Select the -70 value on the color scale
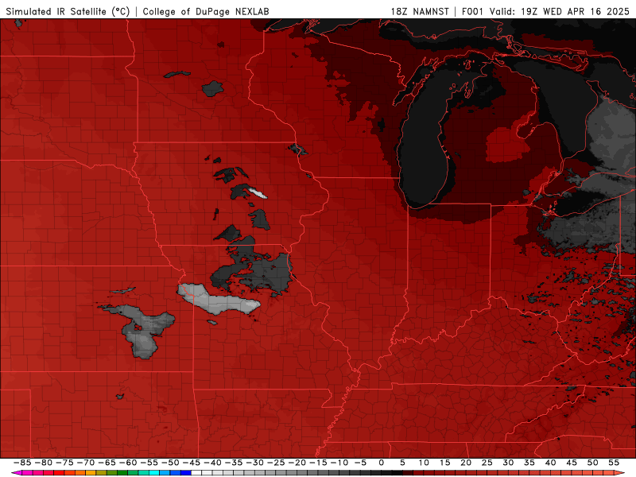Screen dimensions: 636x477 click(86, 463)
